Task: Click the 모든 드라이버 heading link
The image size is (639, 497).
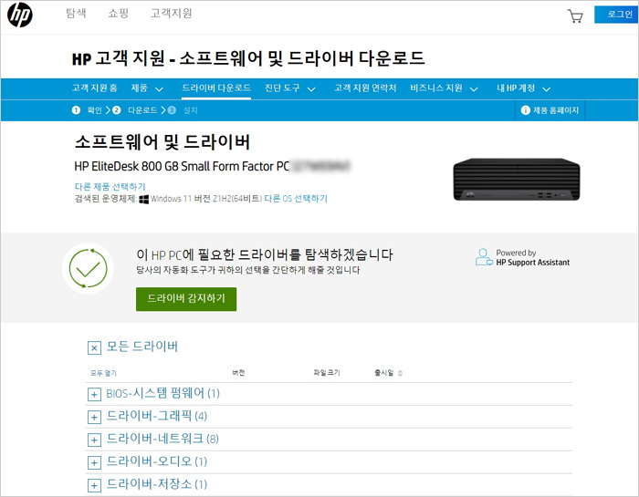Action: pos(142,347)
